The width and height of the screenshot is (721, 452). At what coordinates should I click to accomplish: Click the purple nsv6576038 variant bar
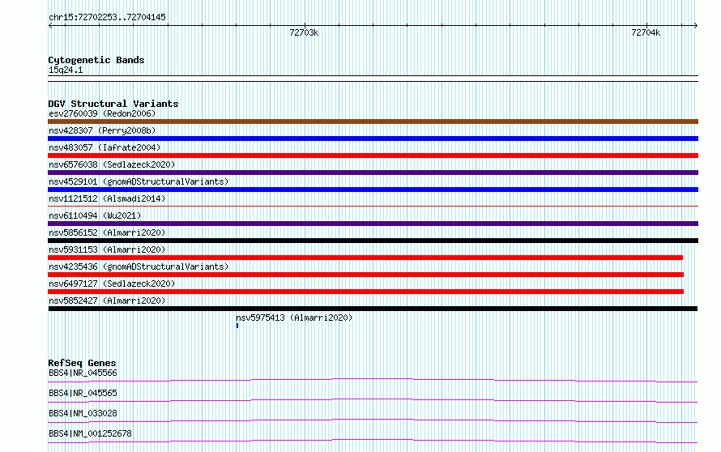[373, 173]
